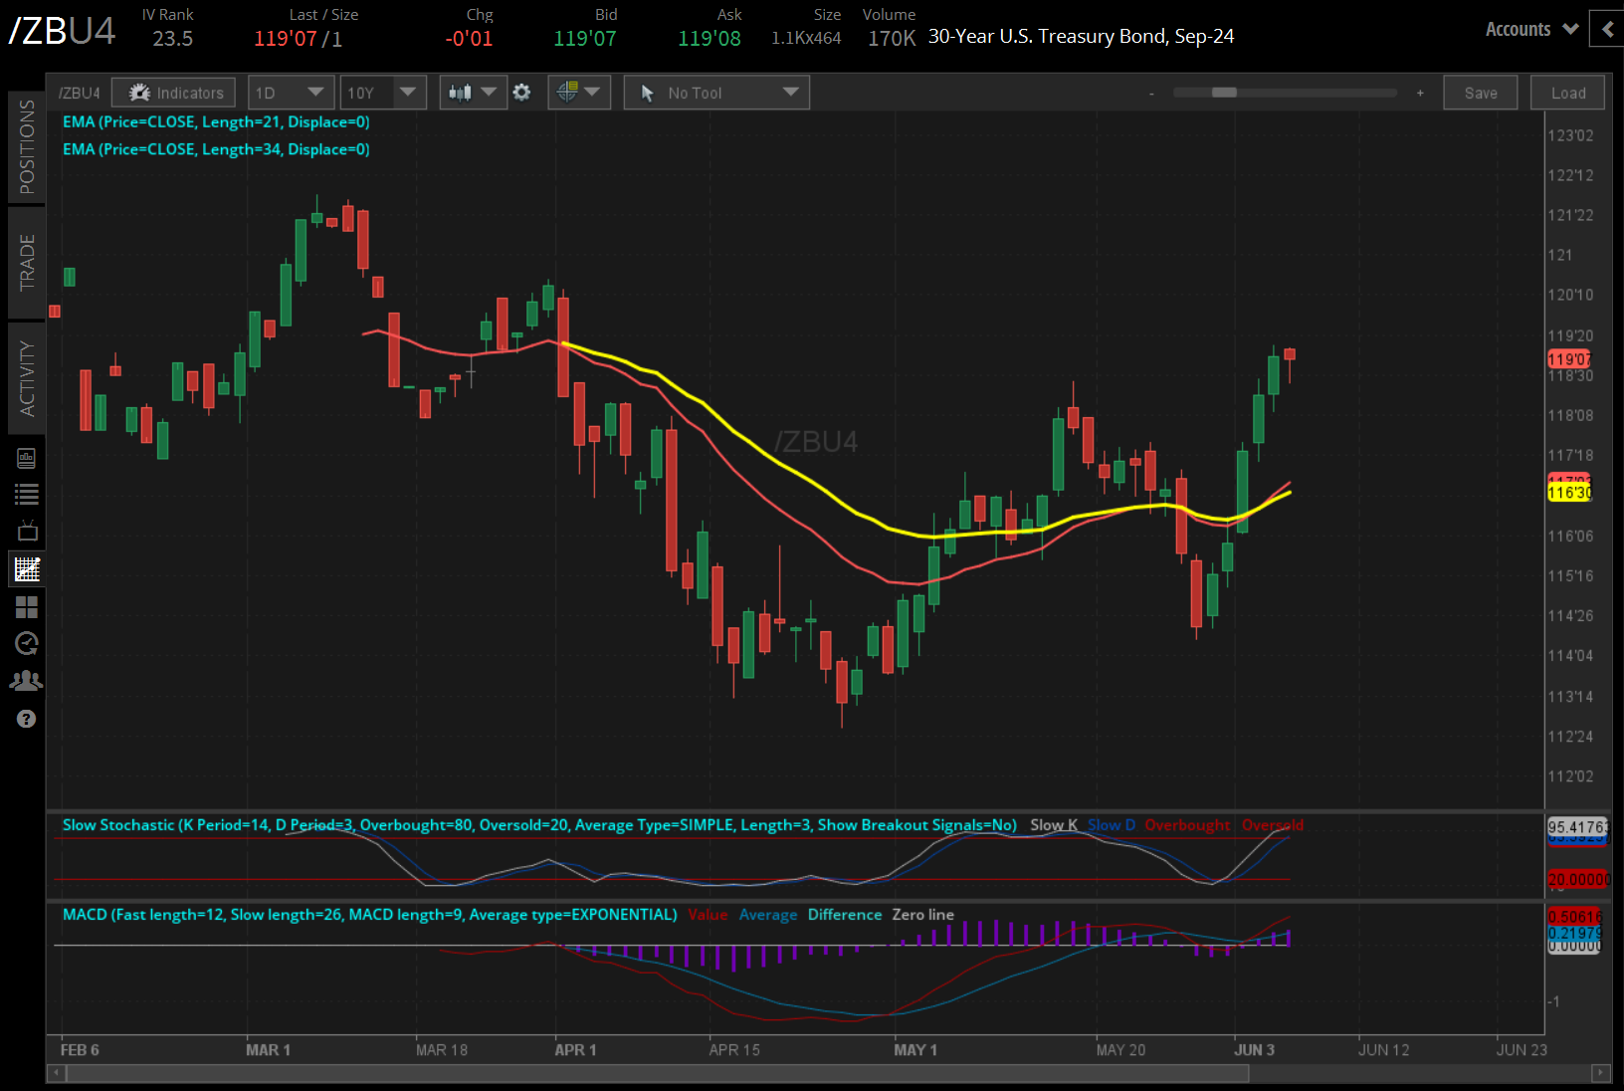Screen dimensions: 1624x1091
Task: Click the zoom in plus button
Action: 1420,94
